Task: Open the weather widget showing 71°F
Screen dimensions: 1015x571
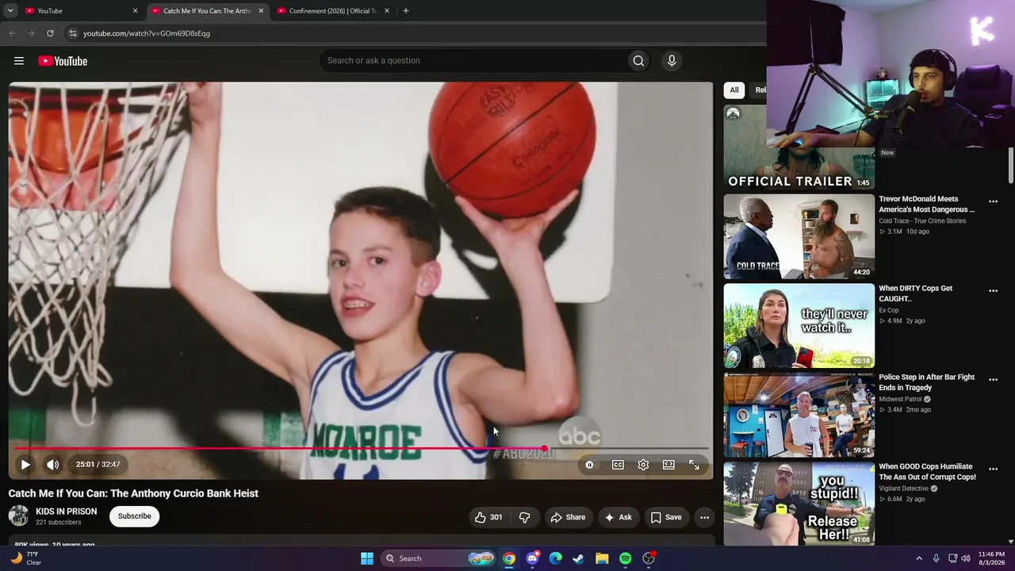Action: [x=25, y=558]
